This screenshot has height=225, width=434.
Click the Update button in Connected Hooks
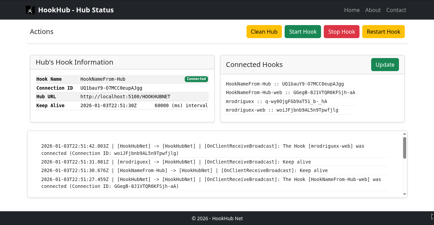tap(385, 64)
